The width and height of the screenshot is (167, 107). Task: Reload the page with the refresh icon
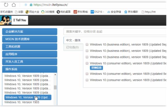tap(6, 5)
